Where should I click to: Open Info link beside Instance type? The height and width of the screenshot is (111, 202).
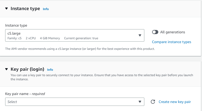point(46,9)
